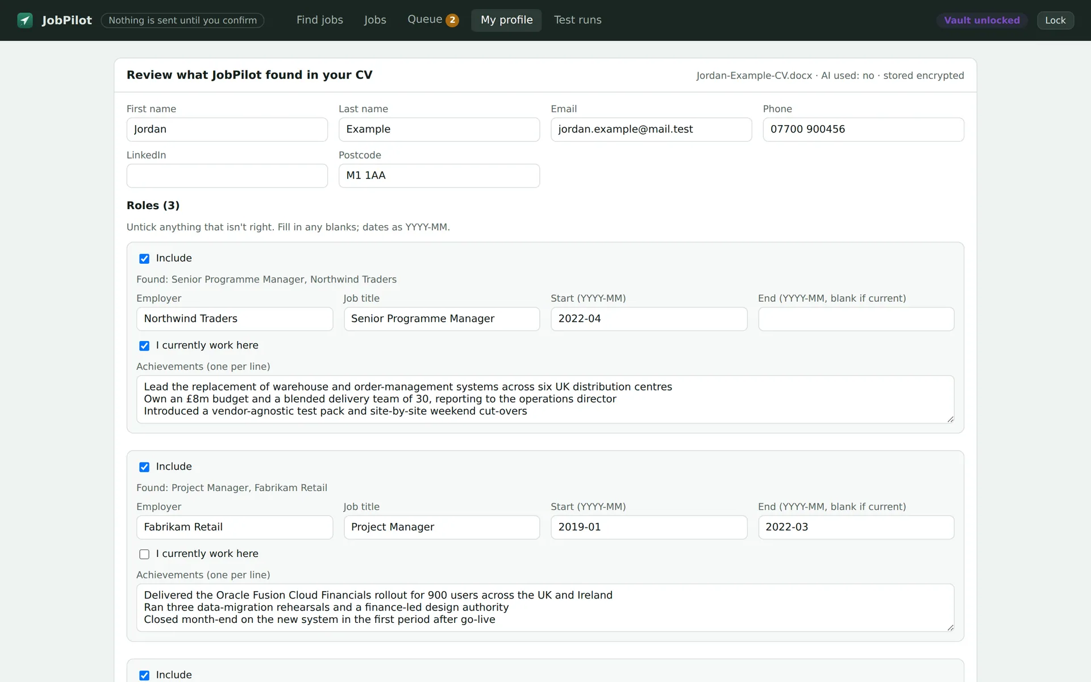Go to the Jobs tab
Image resolution: width=1091 pixels, height=682 pixels.
click(x=375, y=20)
